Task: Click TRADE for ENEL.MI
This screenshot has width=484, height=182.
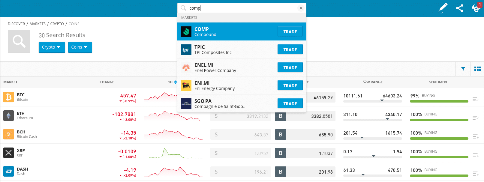Action: 290,67
